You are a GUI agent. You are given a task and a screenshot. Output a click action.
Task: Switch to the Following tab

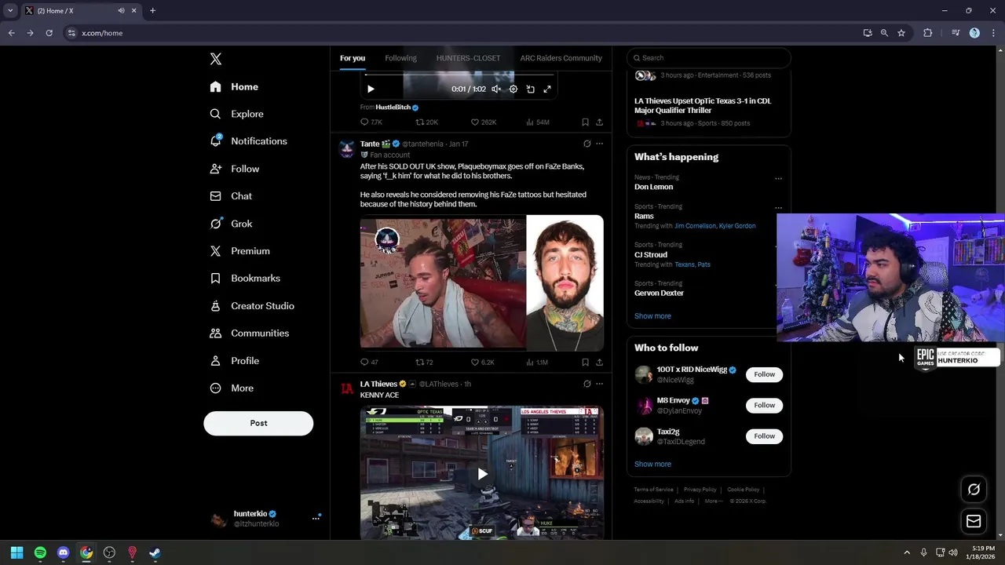coord(400,58)
